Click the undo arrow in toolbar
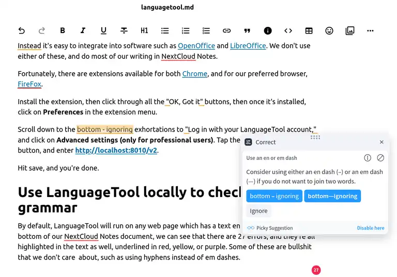 coord(22,30)
